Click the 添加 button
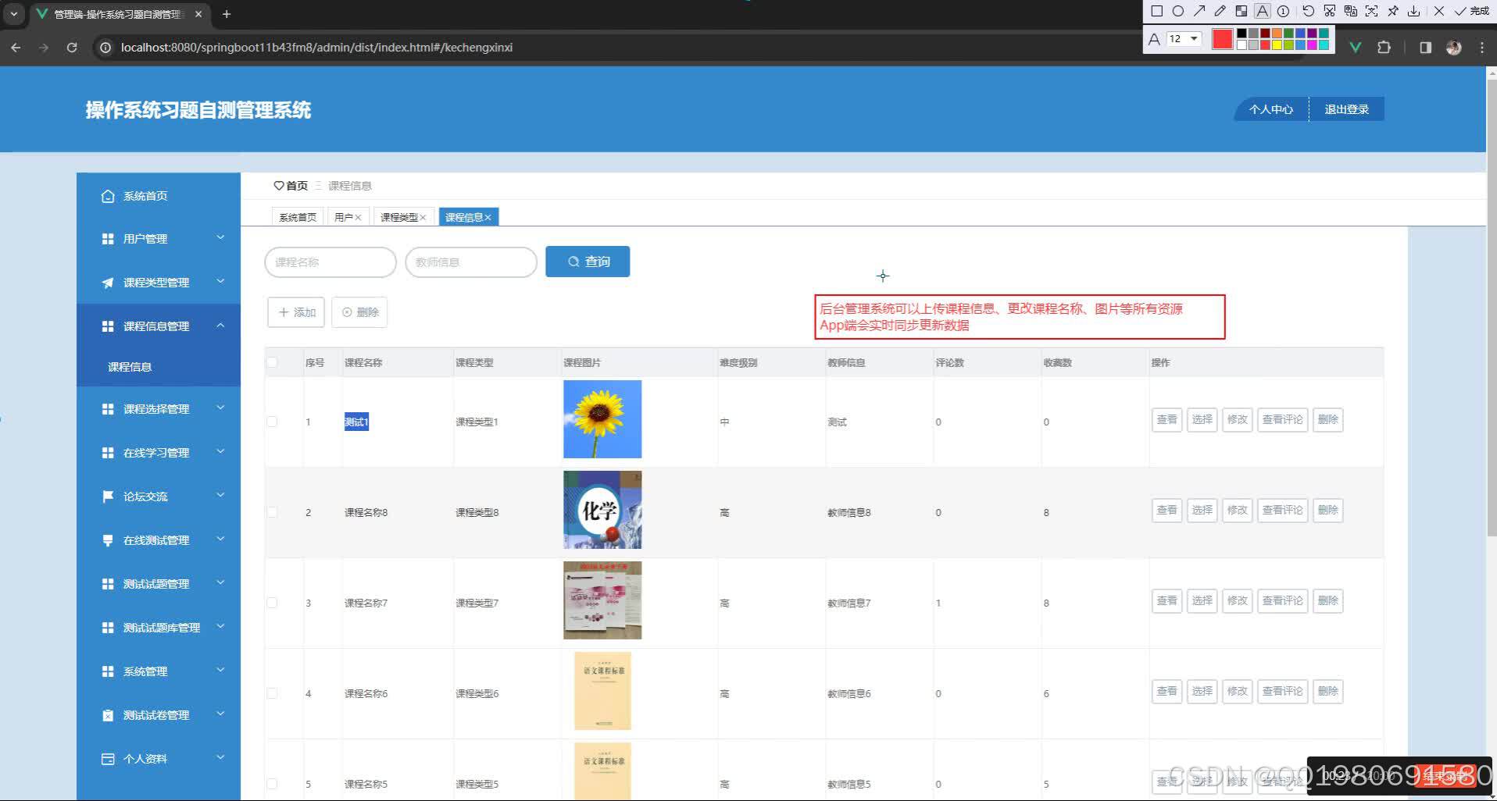 click(296, 312)
